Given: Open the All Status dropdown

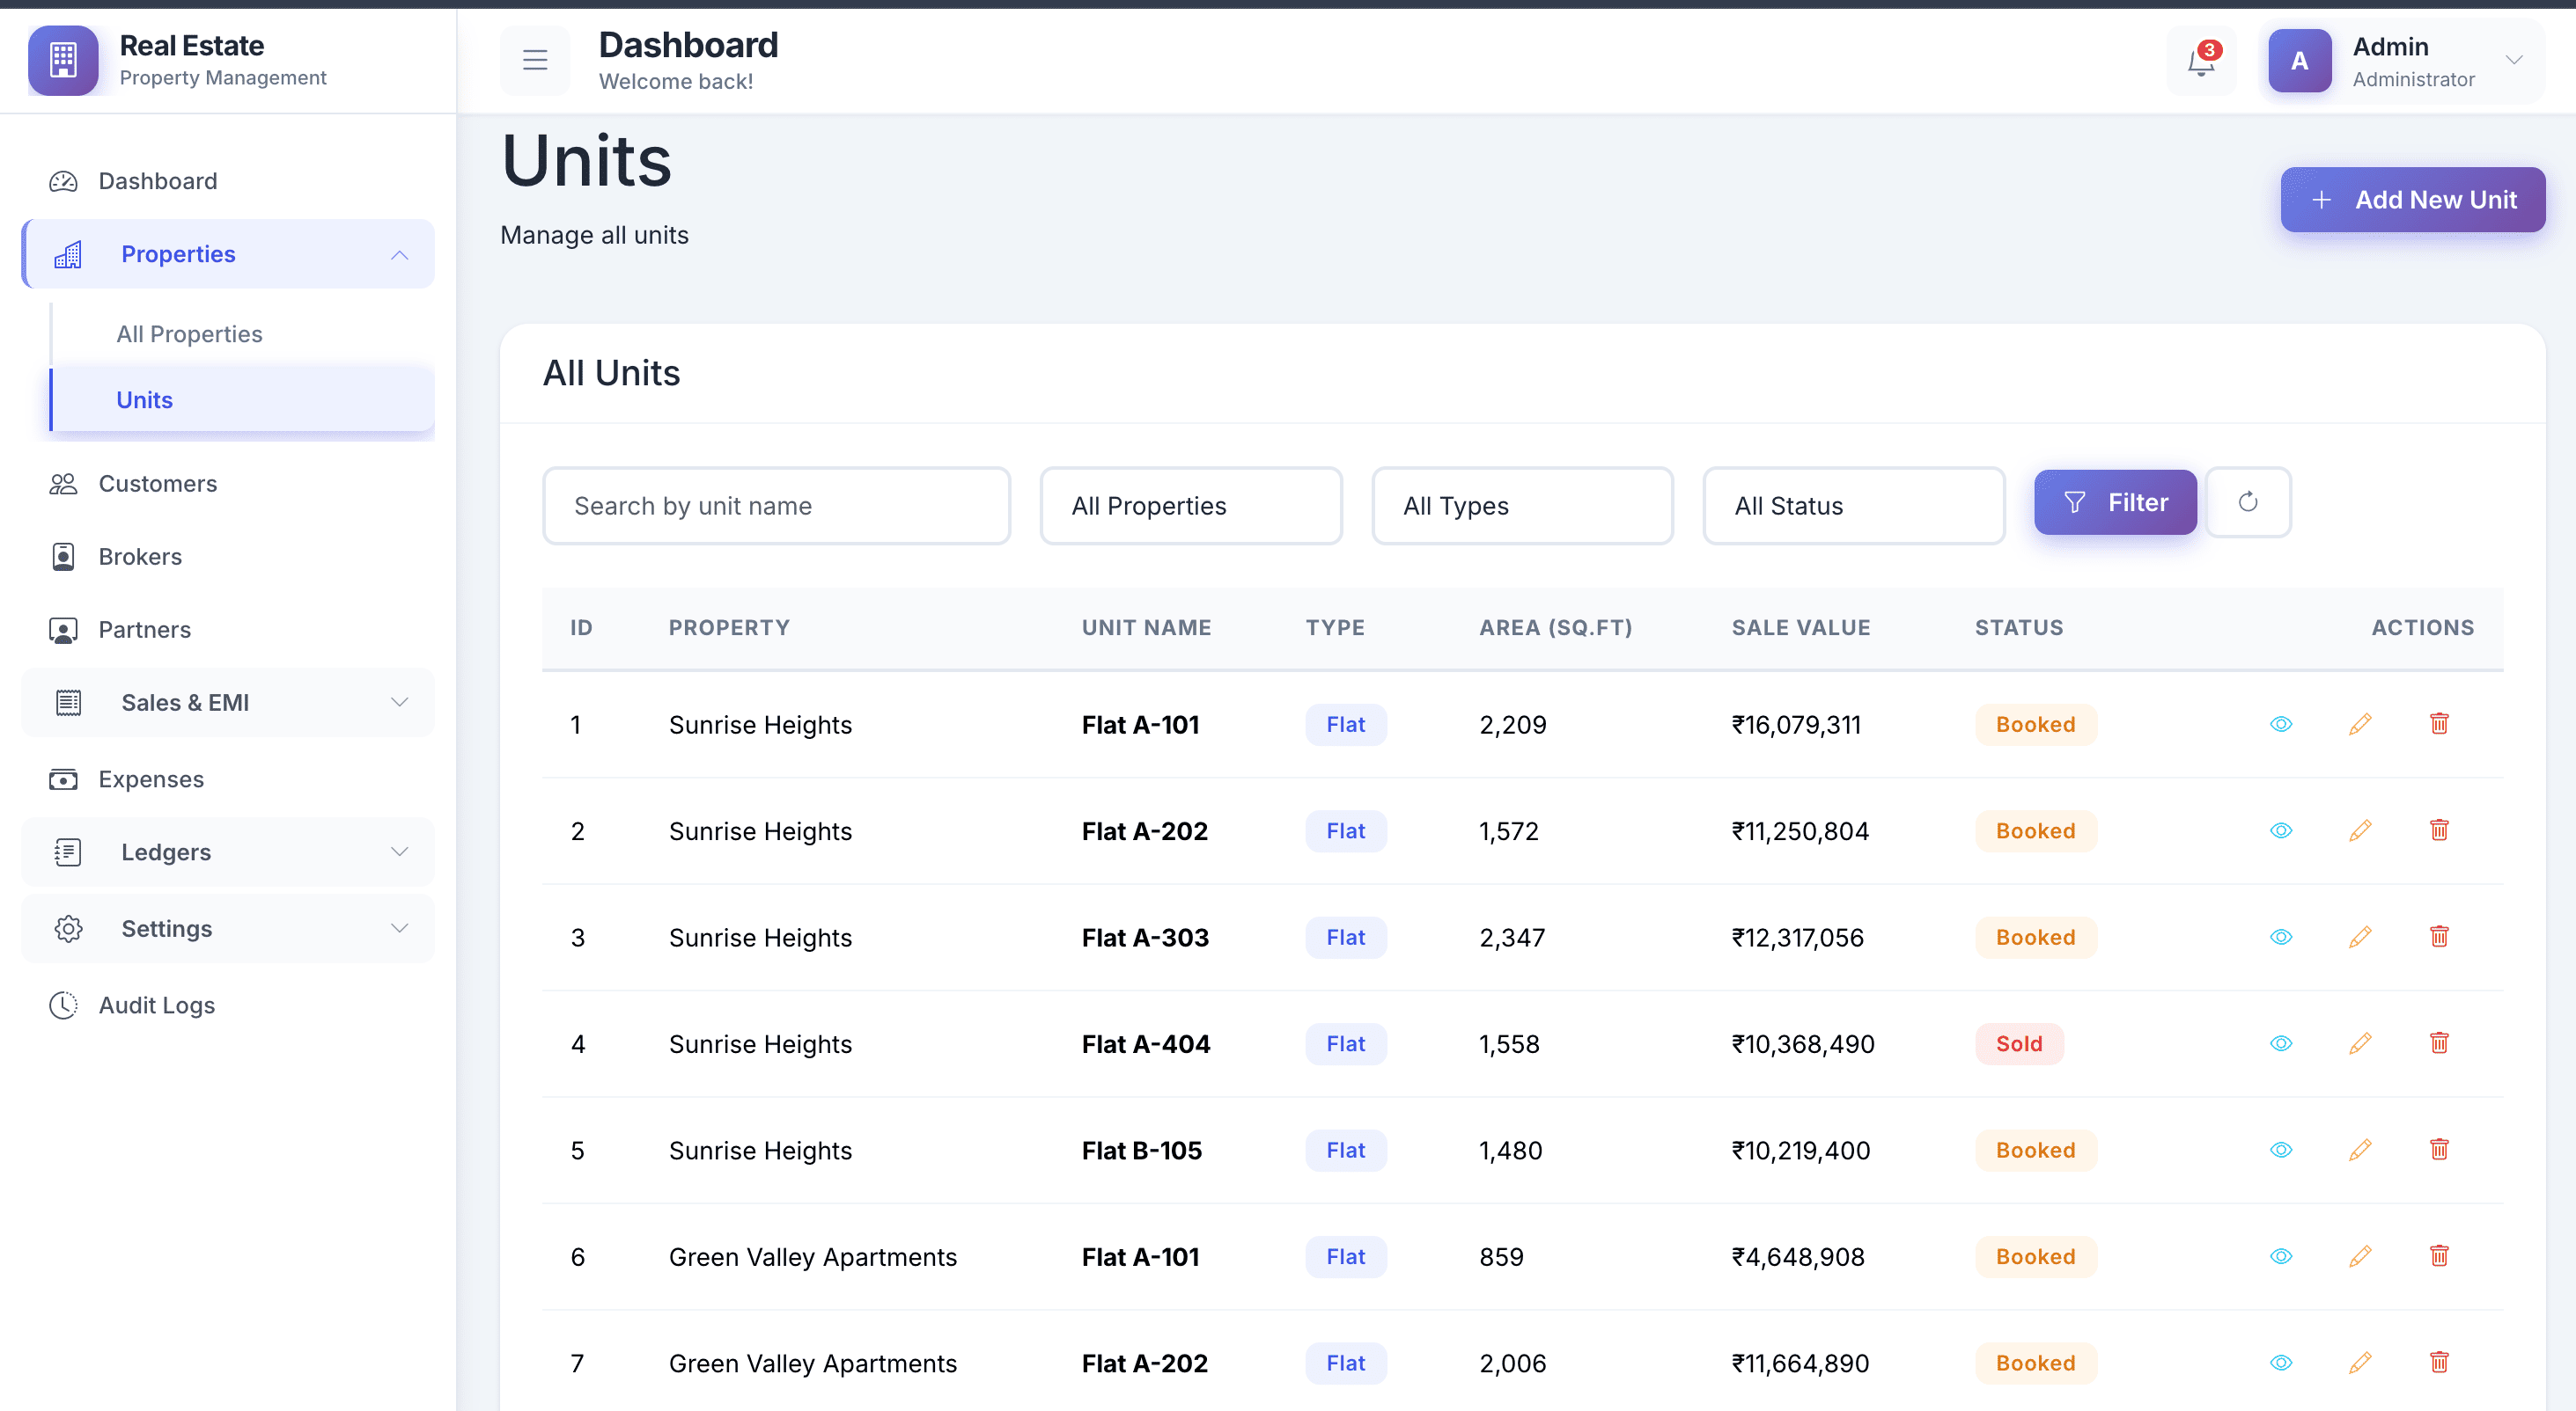Looking at the screenshot, I should point(1853,506).
